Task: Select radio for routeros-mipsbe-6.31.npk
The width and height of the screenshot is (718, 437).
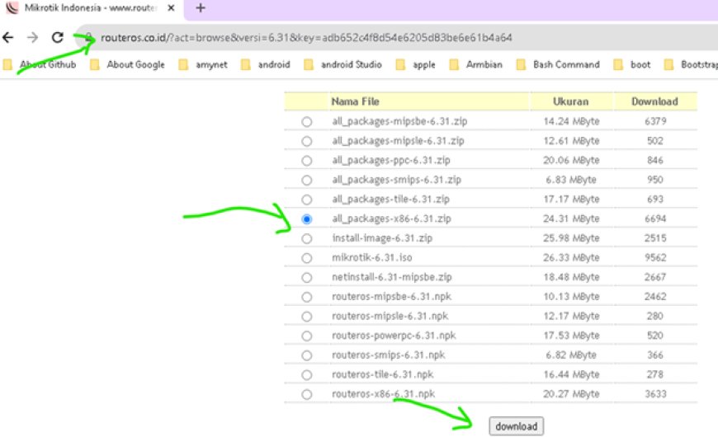Action: pyautogui.click(x=306, y=297)
